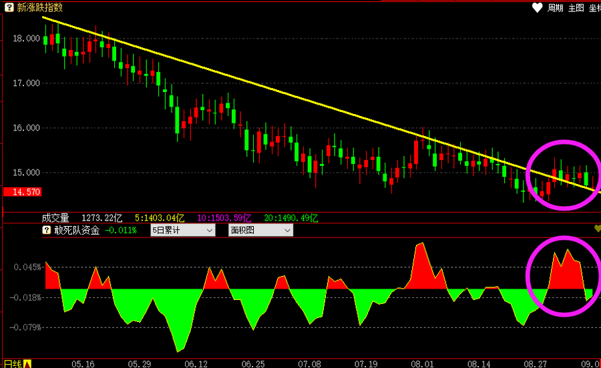Open the 5日累计 dropdown

coord(182,230)
